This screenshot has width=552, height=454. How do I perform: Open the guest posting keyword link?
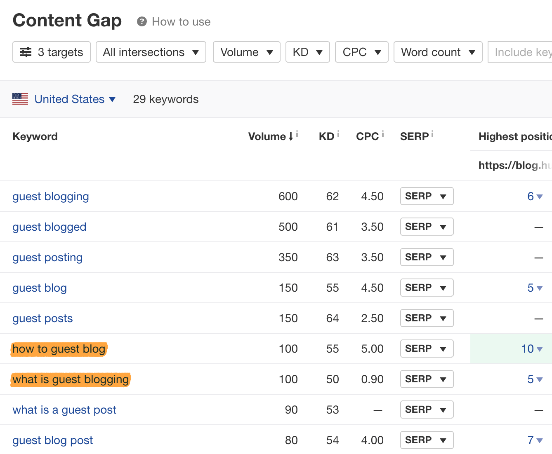pos(47,257)
